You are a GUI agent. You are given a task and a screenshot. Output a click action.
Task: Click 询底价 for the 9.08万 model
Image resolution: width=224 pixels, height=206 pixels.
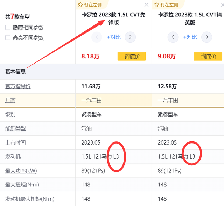208,56
